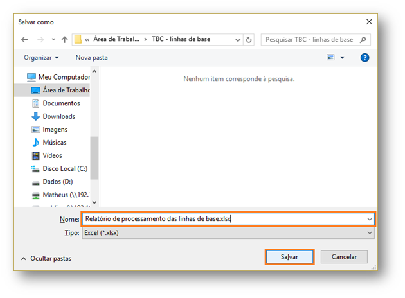Collapse folders with Ocultar pastas
This screenshot has width=405, height=298.
[x=46, y=258]
